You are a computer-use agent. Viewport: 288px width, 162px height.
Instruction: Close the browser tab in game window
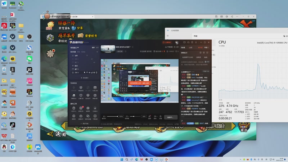(93, 17)
